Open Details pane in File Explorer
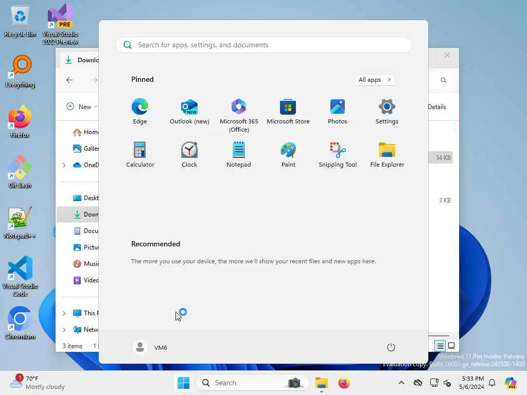Viewport: 527px width, 395px height. (x=436, y=107)
